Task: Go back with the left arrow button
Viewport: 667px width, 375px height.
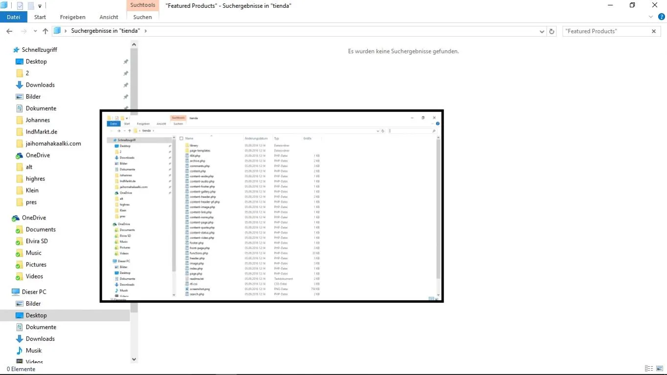Action: tap(9, 31)
